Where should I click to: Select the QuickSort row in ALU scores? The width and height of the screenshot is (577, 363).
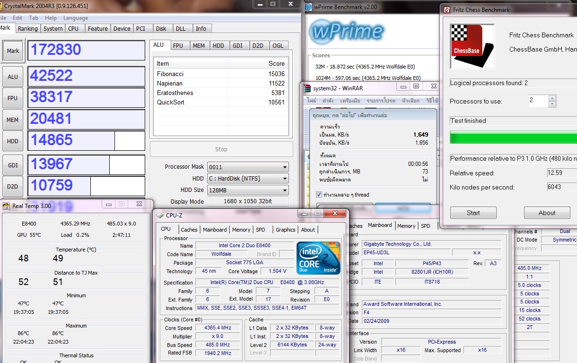(221, 102)
